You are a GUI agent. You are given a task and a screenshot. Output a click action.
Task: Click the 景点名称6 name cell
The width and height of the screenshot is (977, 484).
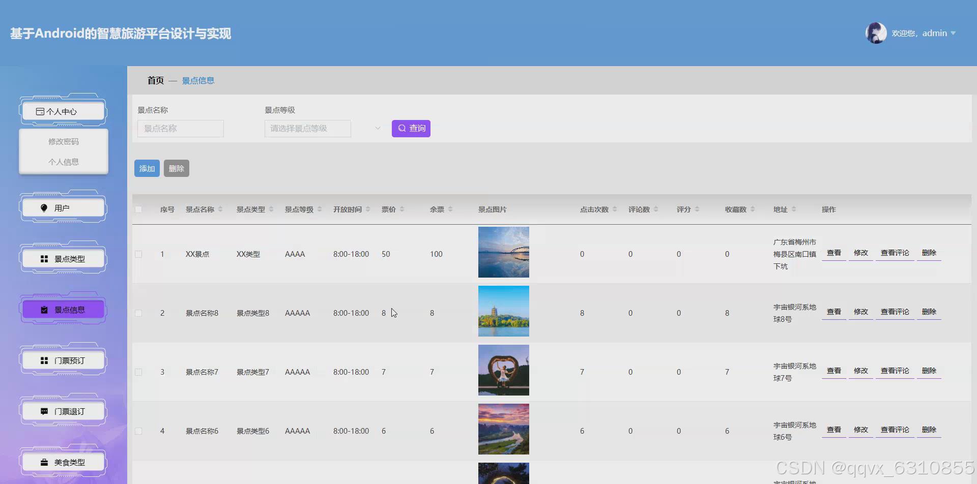pyautogui.click(x=202, y=431)
